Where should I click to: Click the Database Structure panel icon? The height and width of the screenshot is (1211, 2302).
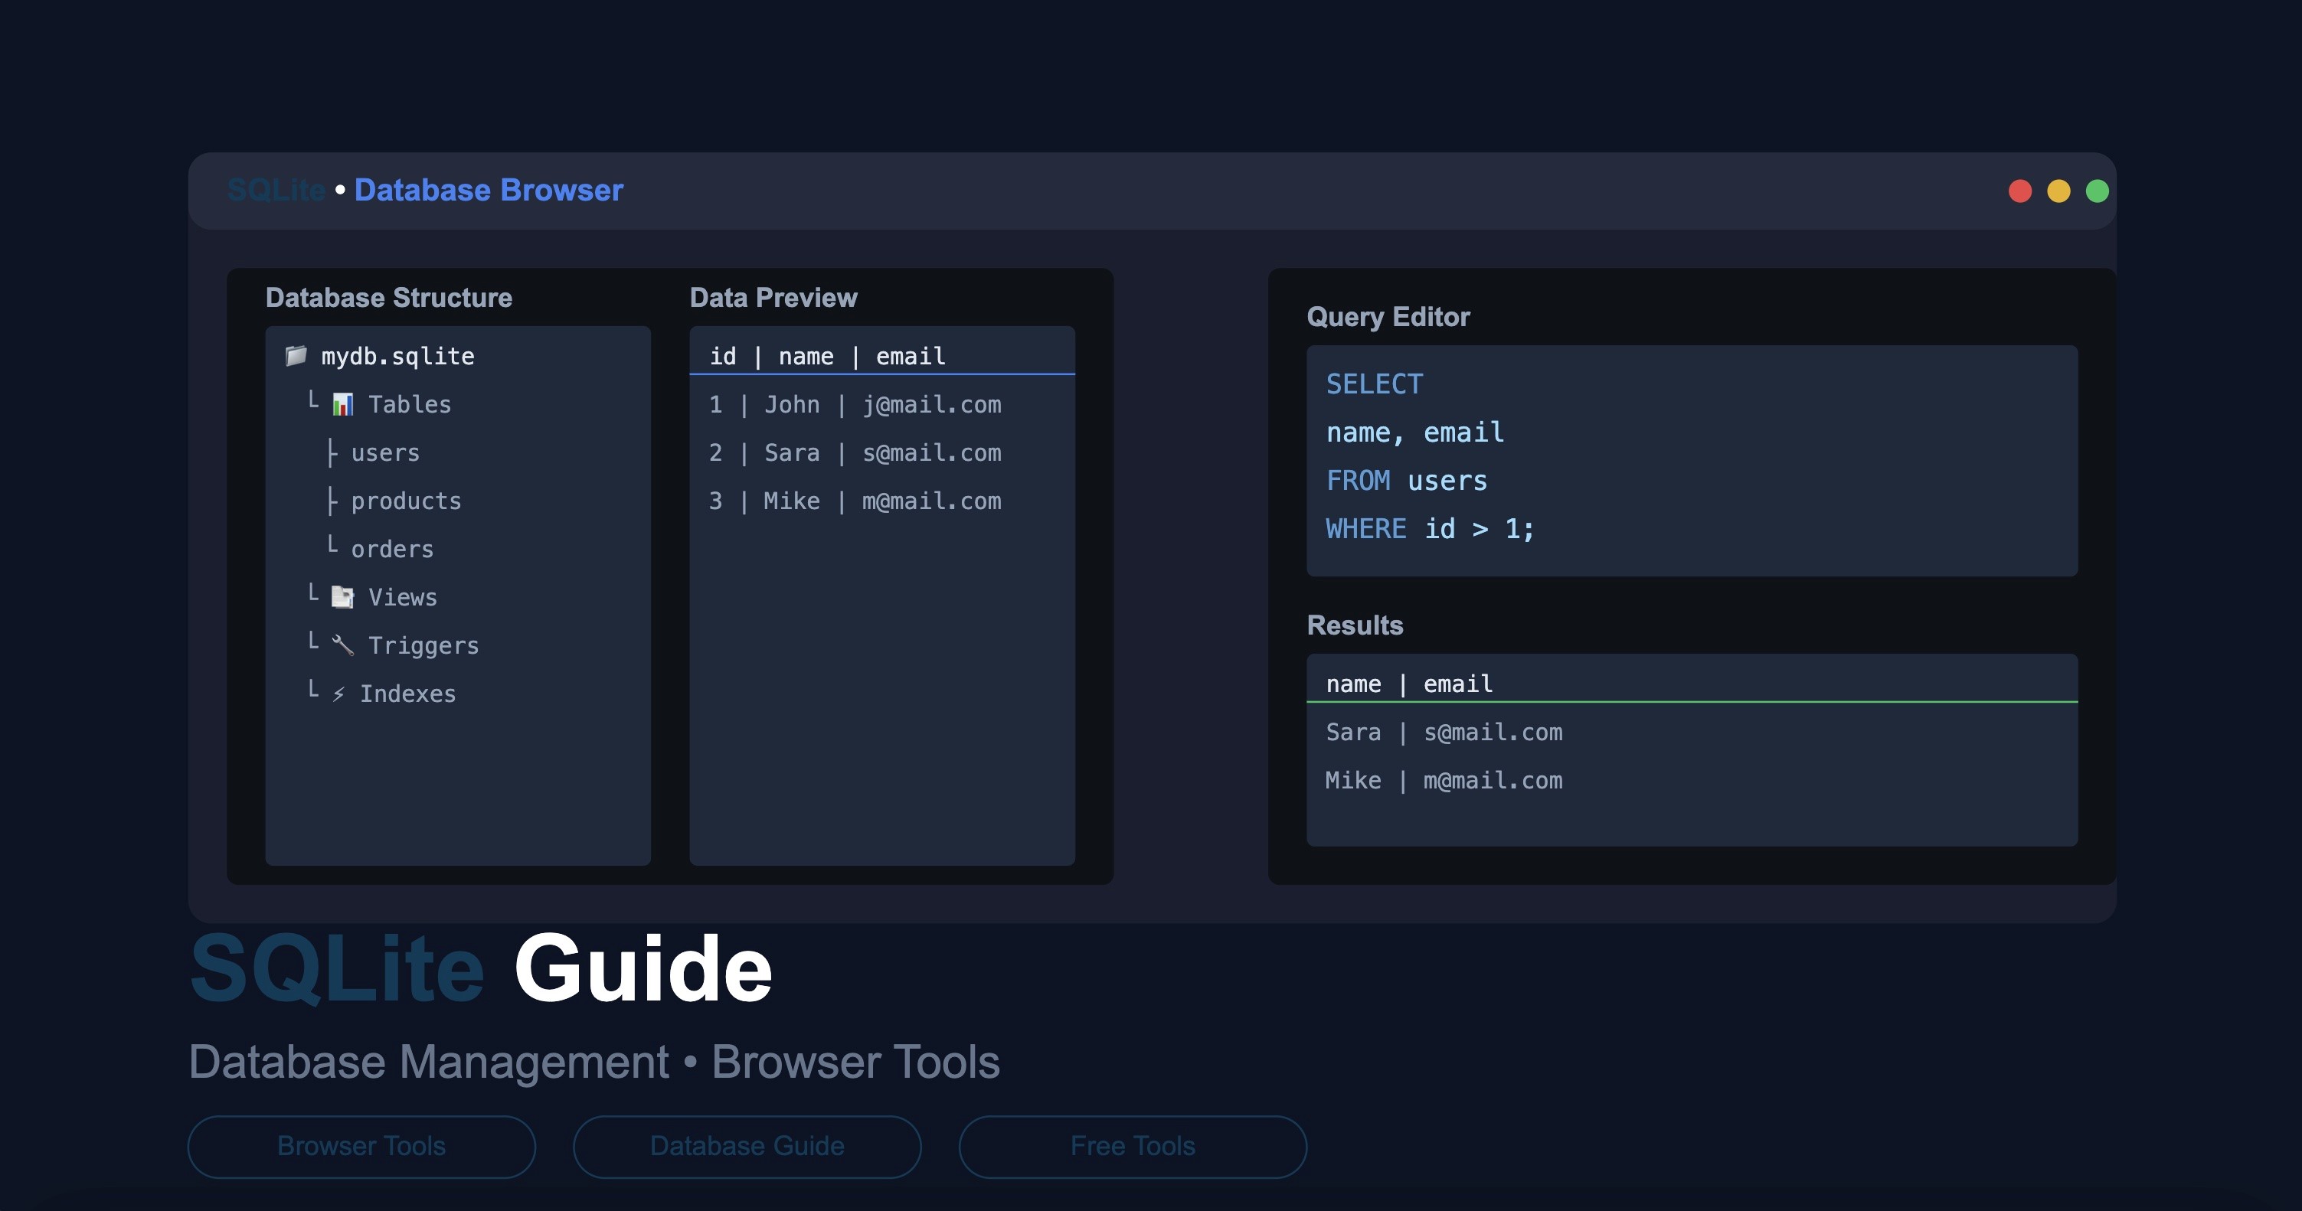point(293,354)
